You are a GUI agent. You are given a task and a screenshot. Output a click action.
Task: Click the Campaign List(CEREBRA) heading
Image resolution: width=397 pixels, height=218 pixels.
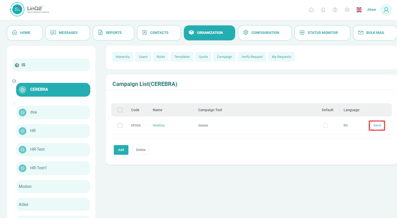point(145,84)
